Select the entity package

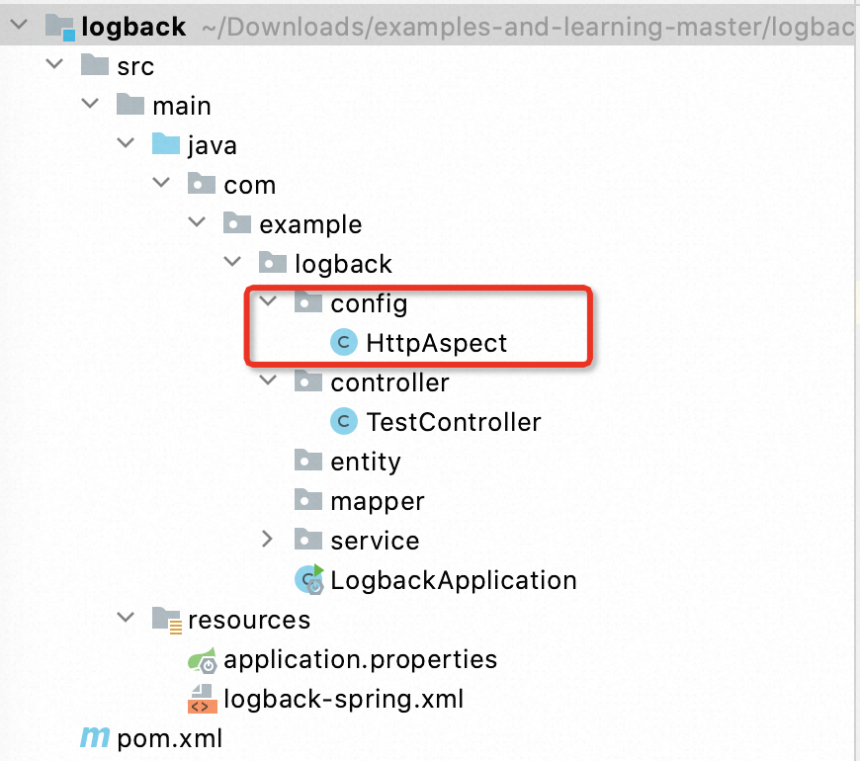(365, 462)
